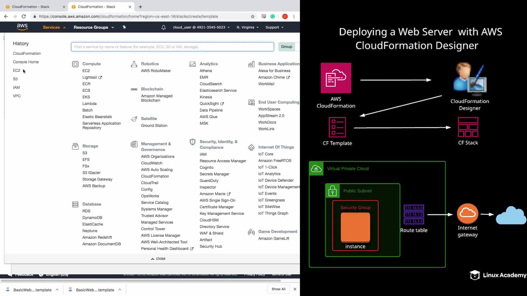Collapse the Services menu

coord(54,27)
